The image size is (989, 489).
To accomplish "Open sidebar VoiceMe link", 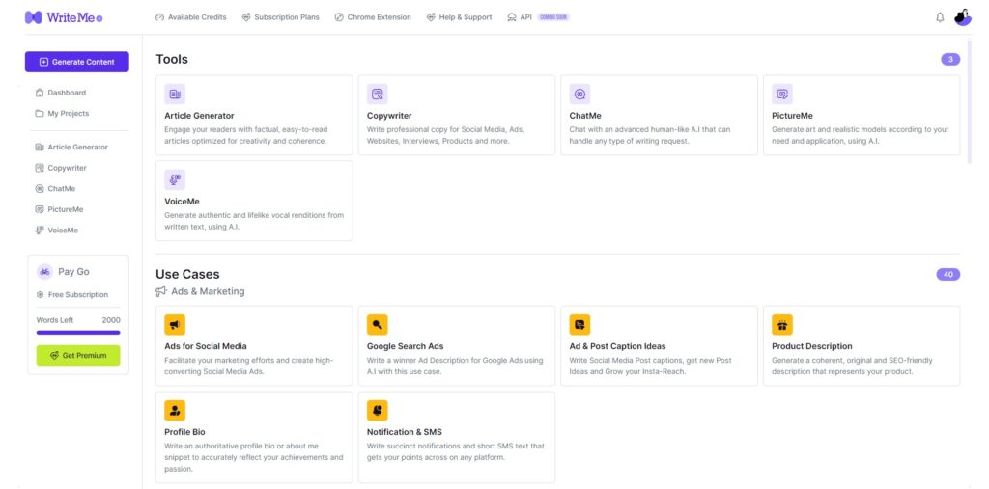I will click(x=57, y=230).
